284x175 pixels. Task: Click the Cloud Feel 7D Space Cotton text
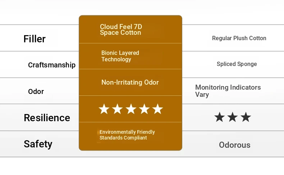point(120,30)
